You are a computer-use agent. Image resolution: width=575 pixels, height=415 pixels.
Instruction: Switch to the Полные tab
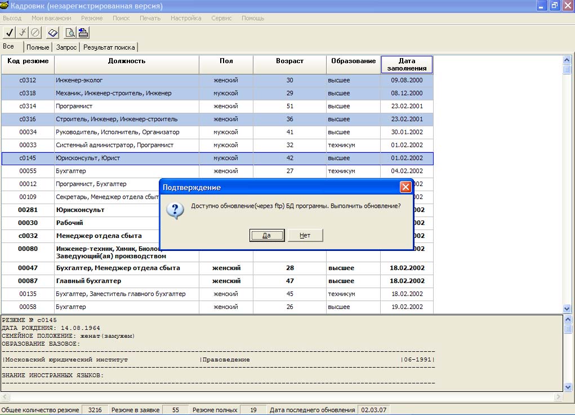pos(38,47)
